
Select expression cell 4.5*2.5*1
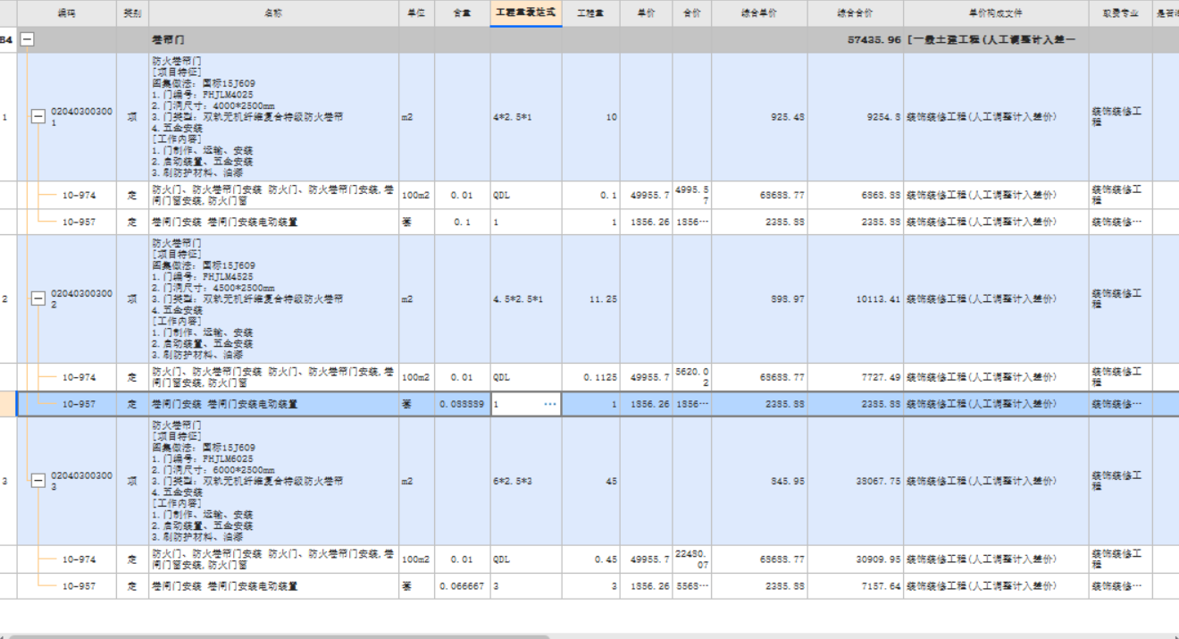[x=526, y=299]
